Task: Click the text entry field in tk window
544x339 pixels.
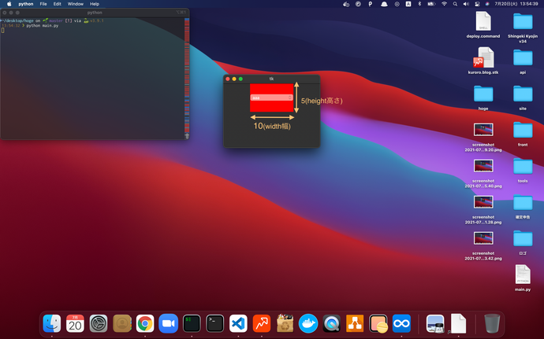Action: (x=271, y=98)
